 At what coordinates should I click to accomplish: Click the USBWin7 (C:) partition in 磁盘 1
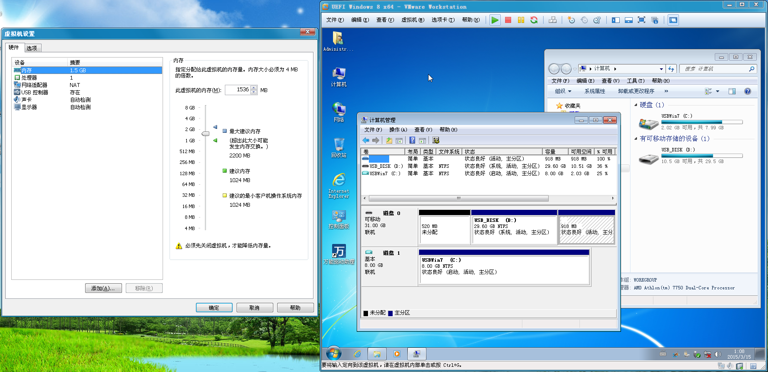point(504,266)
